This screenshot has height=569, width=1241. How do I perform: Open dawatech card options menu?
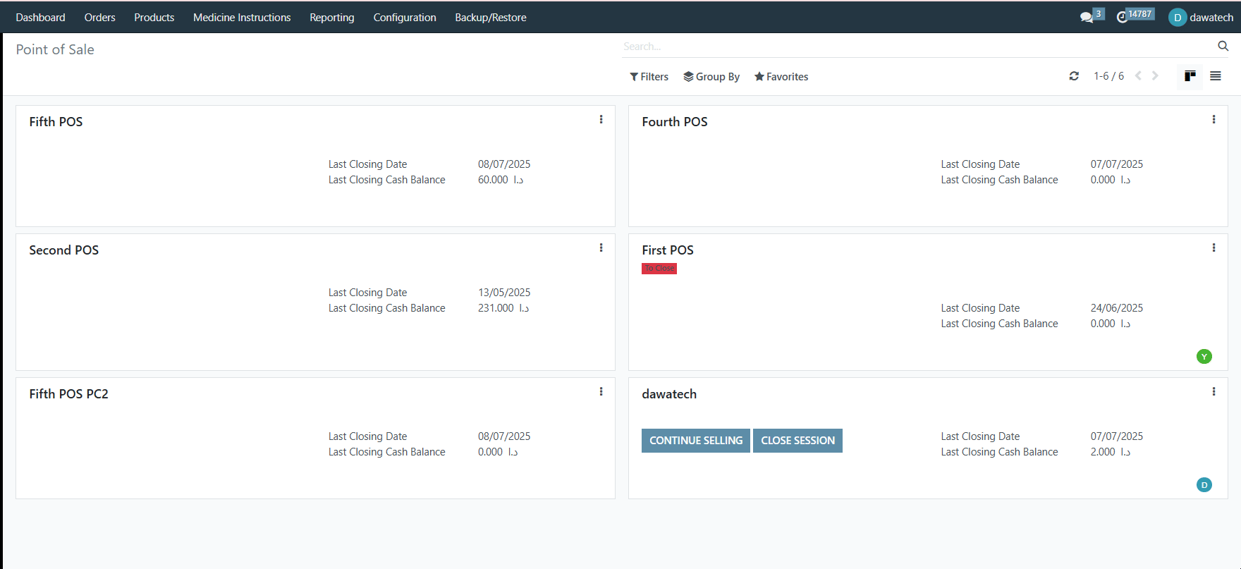1214,392
